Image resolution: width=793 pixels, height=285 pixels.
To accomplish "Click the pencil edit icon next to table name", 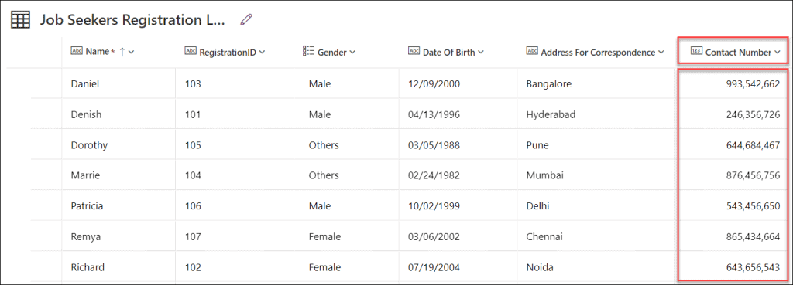I will point(245,19).
